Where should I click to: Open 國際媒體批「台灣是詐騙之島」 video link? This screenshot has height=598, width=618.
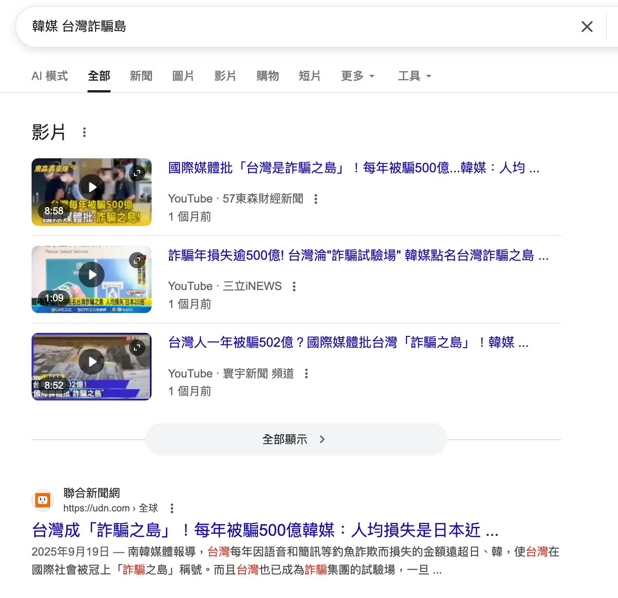pyautogui.click(x=353, y=168)
